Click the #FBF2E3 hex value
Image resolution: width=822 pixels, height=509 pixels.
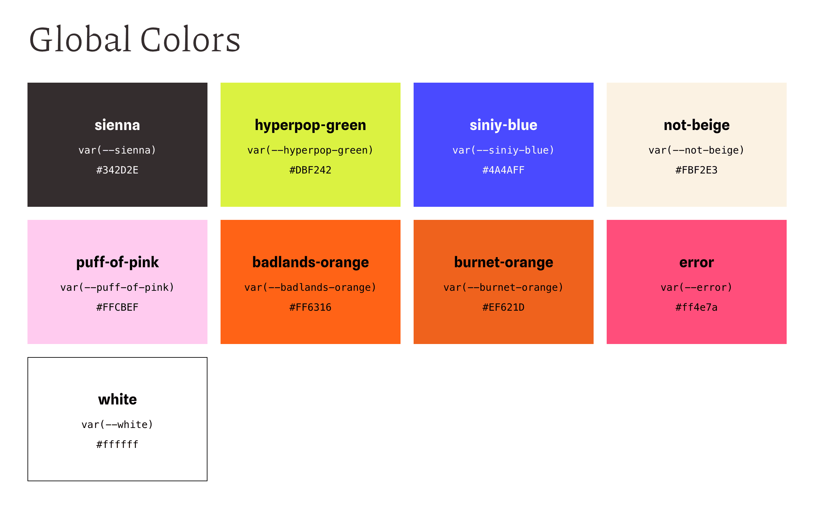click(x=697, y=170)
